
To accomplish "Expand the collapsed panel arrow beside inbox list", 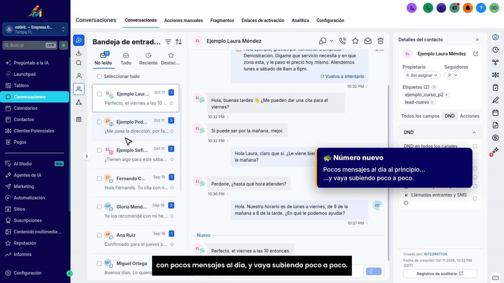I will pos(87,157).
